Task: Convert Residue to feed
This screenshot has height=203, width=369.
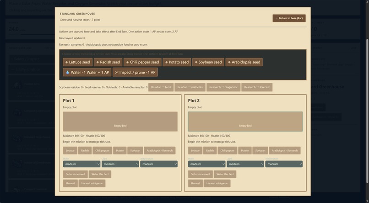Action: [161, 87]
